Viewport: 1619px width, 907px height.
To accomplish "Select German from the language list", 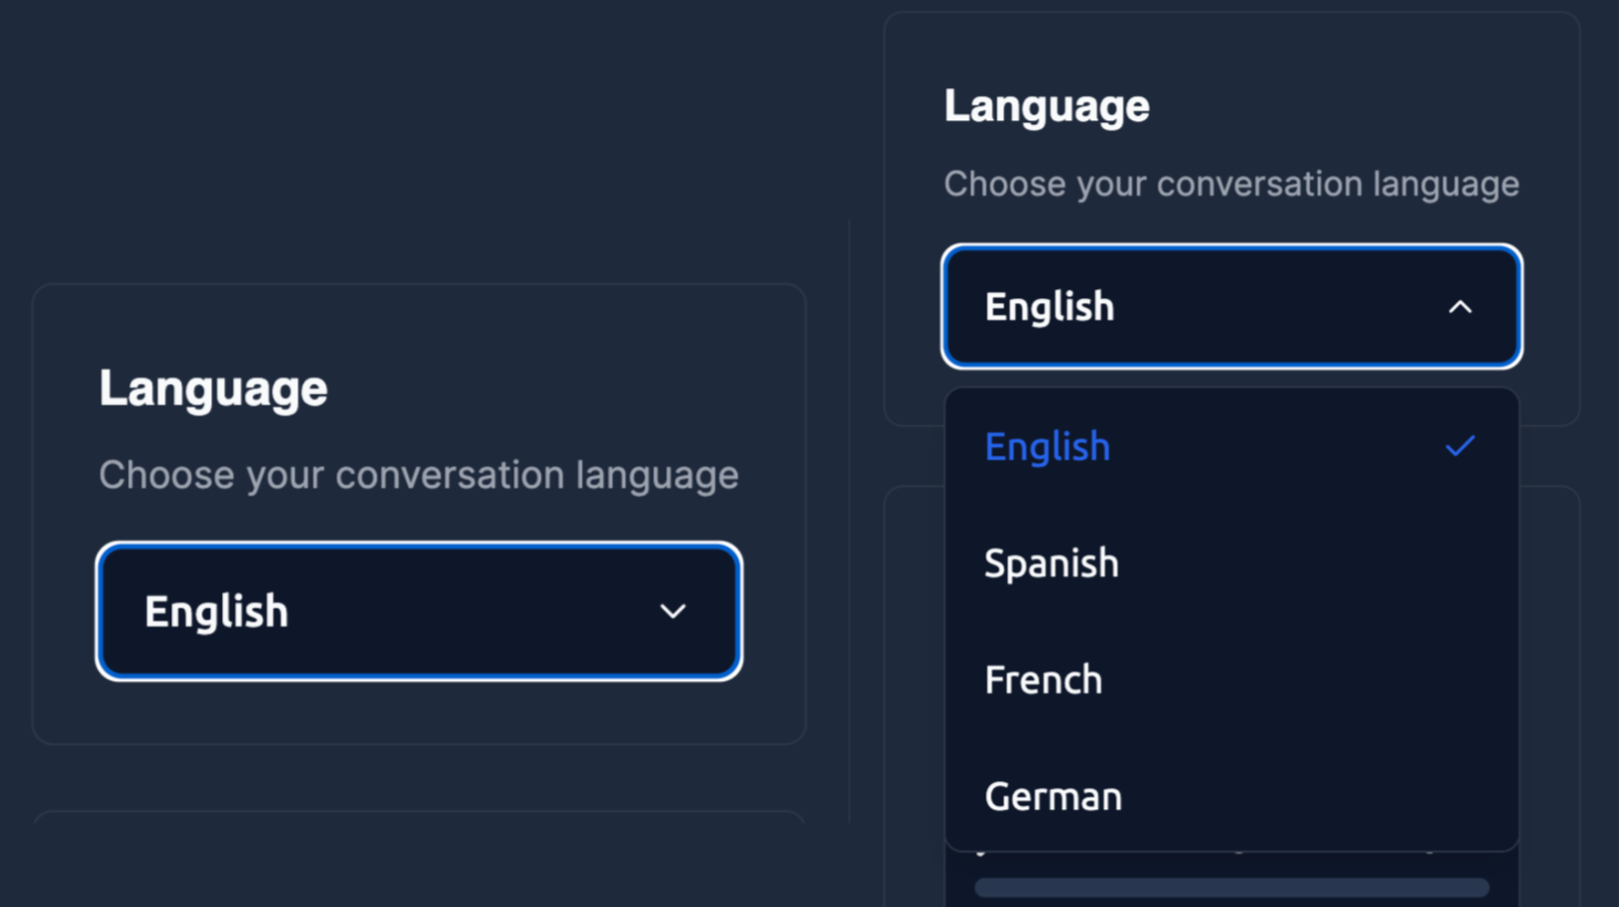I will (1053, 797).
